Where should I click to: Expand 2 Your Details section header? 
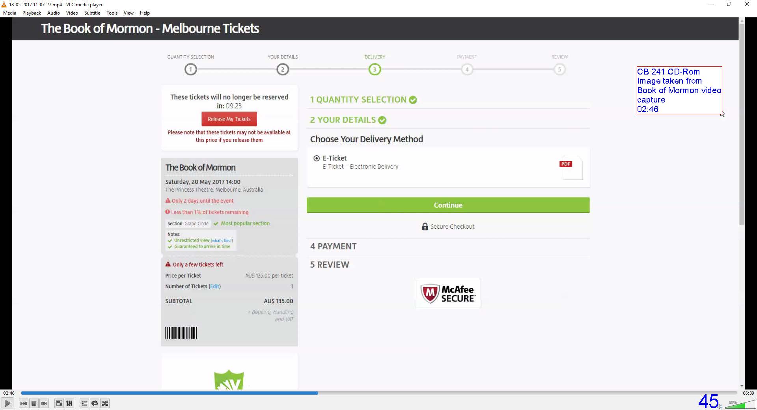(343, 120)
